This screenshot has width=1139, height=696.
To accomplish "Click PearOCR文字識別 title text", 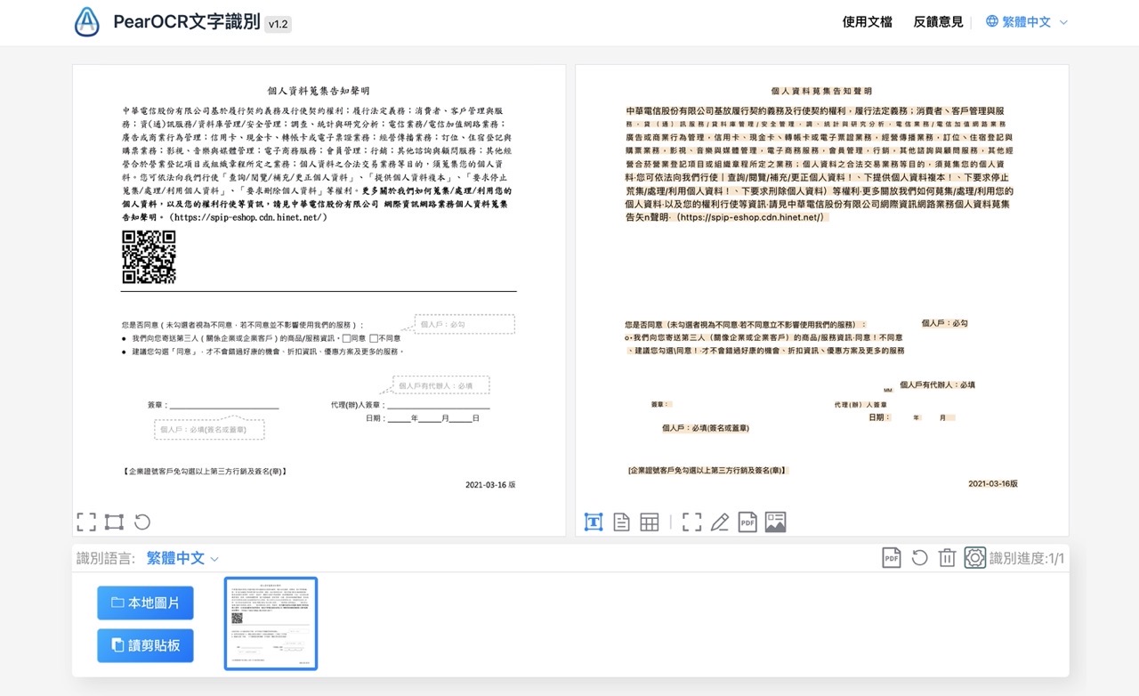I will [x=186, y=22].
